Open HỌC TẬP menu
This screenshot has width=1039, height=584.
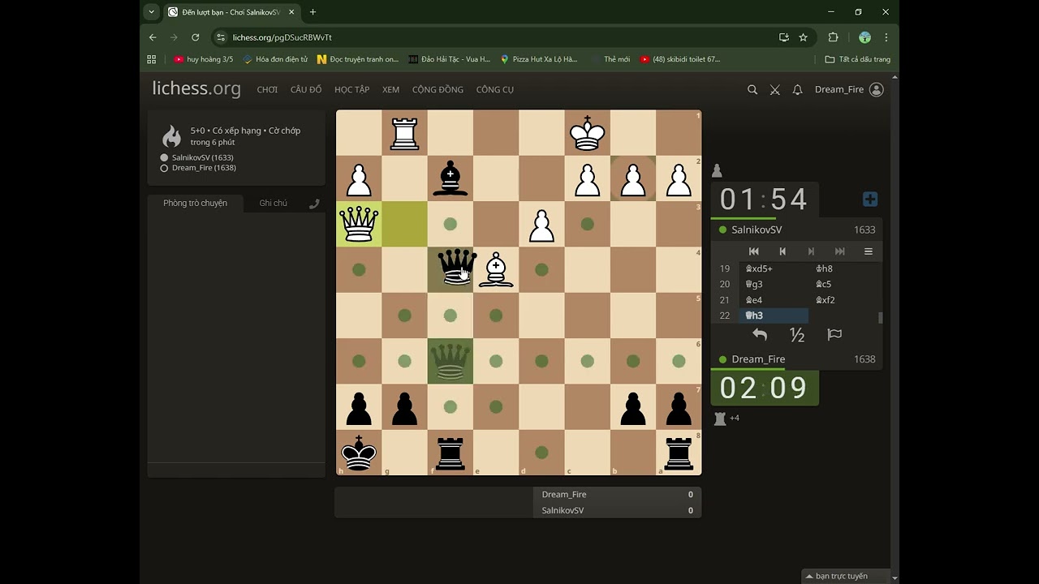tap(351, 90)
